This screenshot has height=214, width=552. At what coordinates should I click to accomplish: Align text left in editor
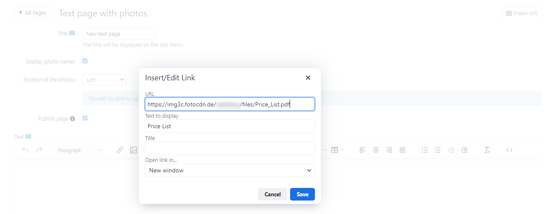363,150
